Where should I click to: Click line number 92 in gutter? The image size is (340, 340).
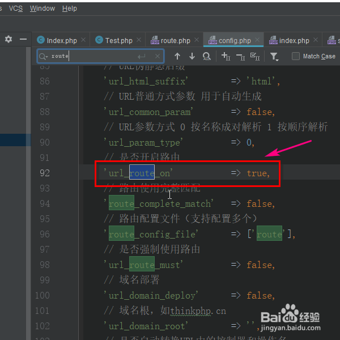pos(45,173)
